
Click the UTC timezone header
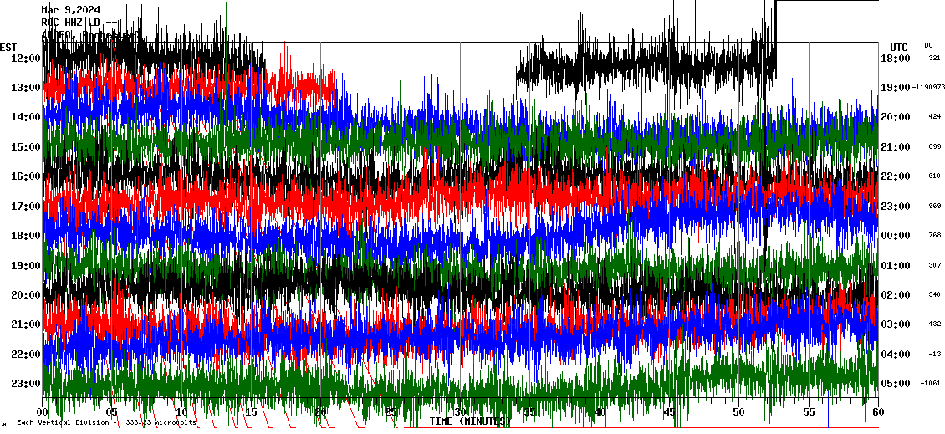pos(899,47)
